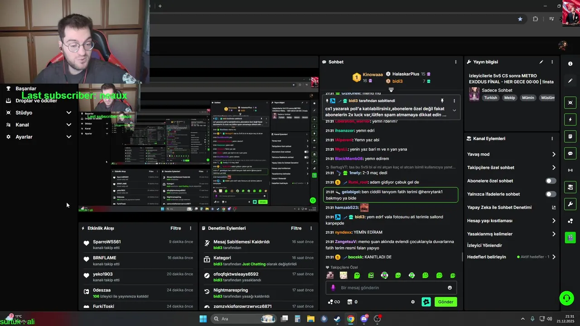Filter the Etkinlik Akışı feed
This screenshot has width=580, height=326.
(x=176, y=228)
